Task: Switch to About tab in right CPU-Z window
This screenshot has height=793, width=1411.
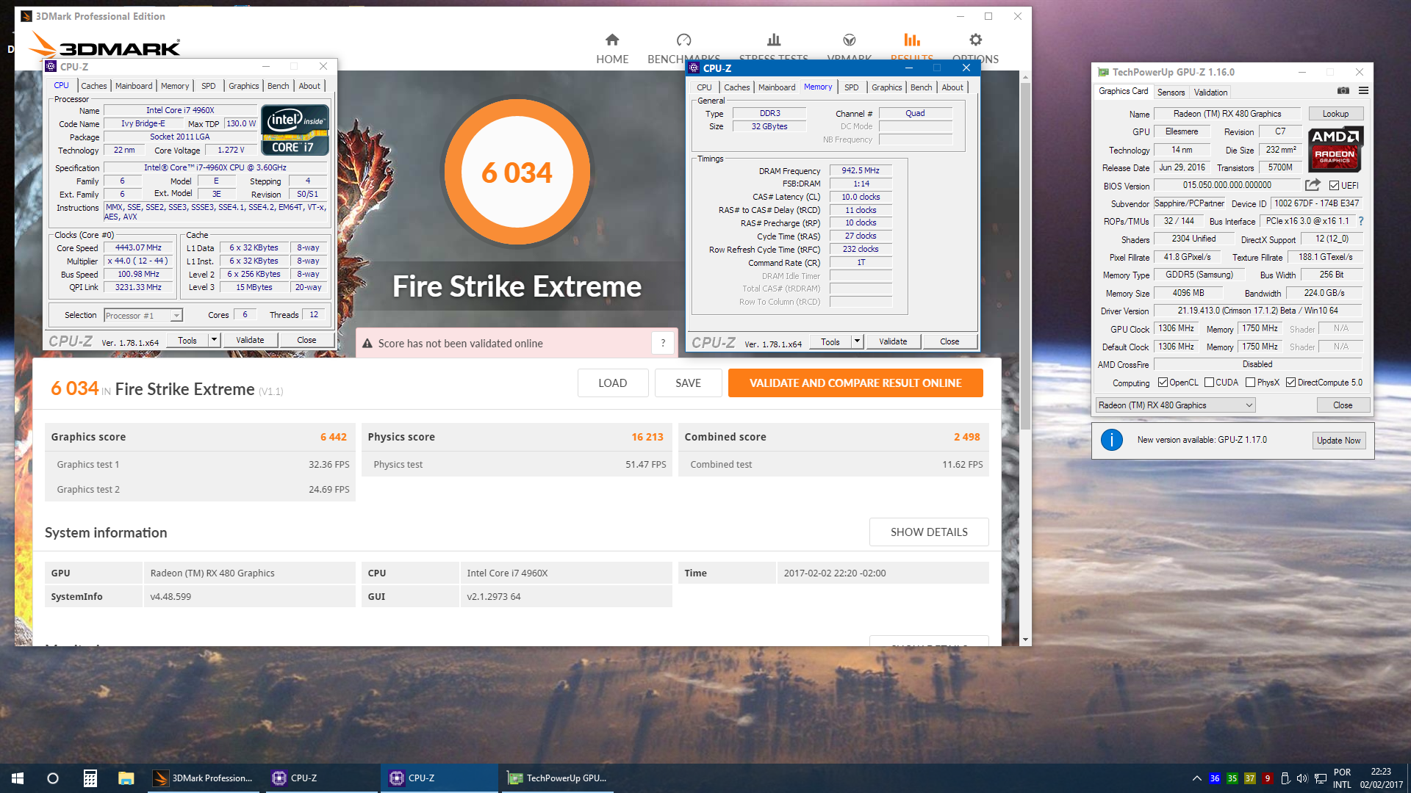Action: (x=952, y=87)
